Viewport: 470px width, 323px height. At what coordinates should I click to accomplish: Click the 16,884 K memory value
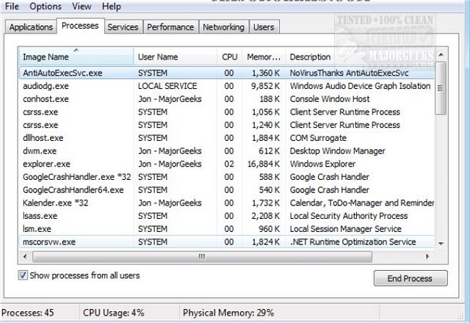[x=264, y=164]
